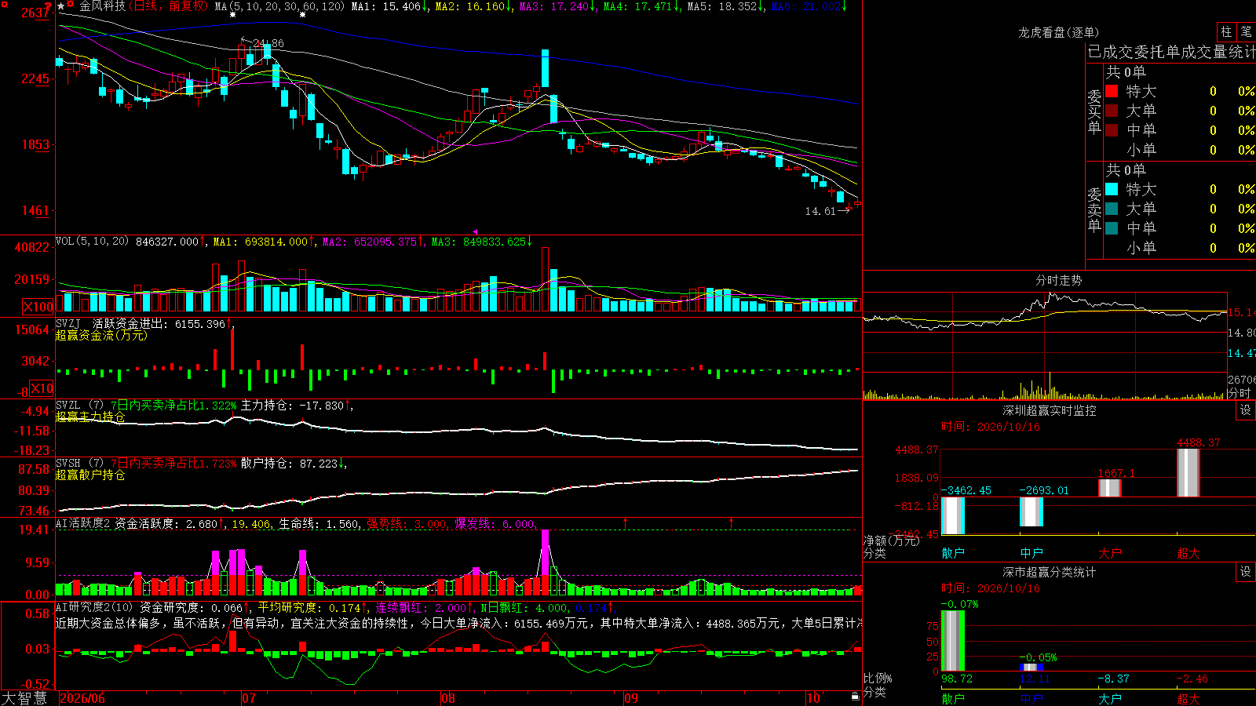Click the 超赢资金流(万元) yellow label
Image resolution: width=1256 pixels, height=706 pixels.
click(101, 335)
